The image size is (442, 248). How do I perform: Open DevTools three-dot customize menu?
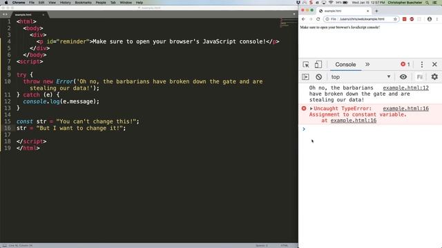(422, 64)
